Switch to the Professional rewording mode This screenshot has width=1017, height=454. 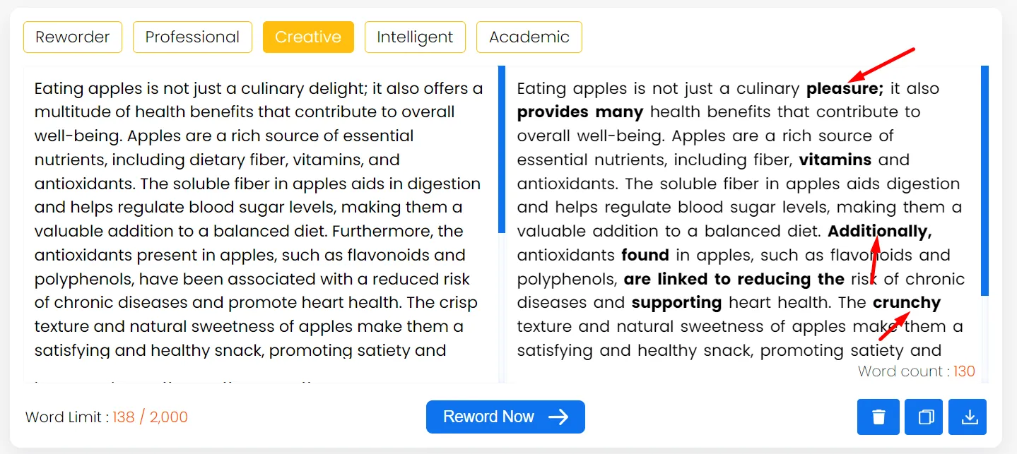(192, 37)
